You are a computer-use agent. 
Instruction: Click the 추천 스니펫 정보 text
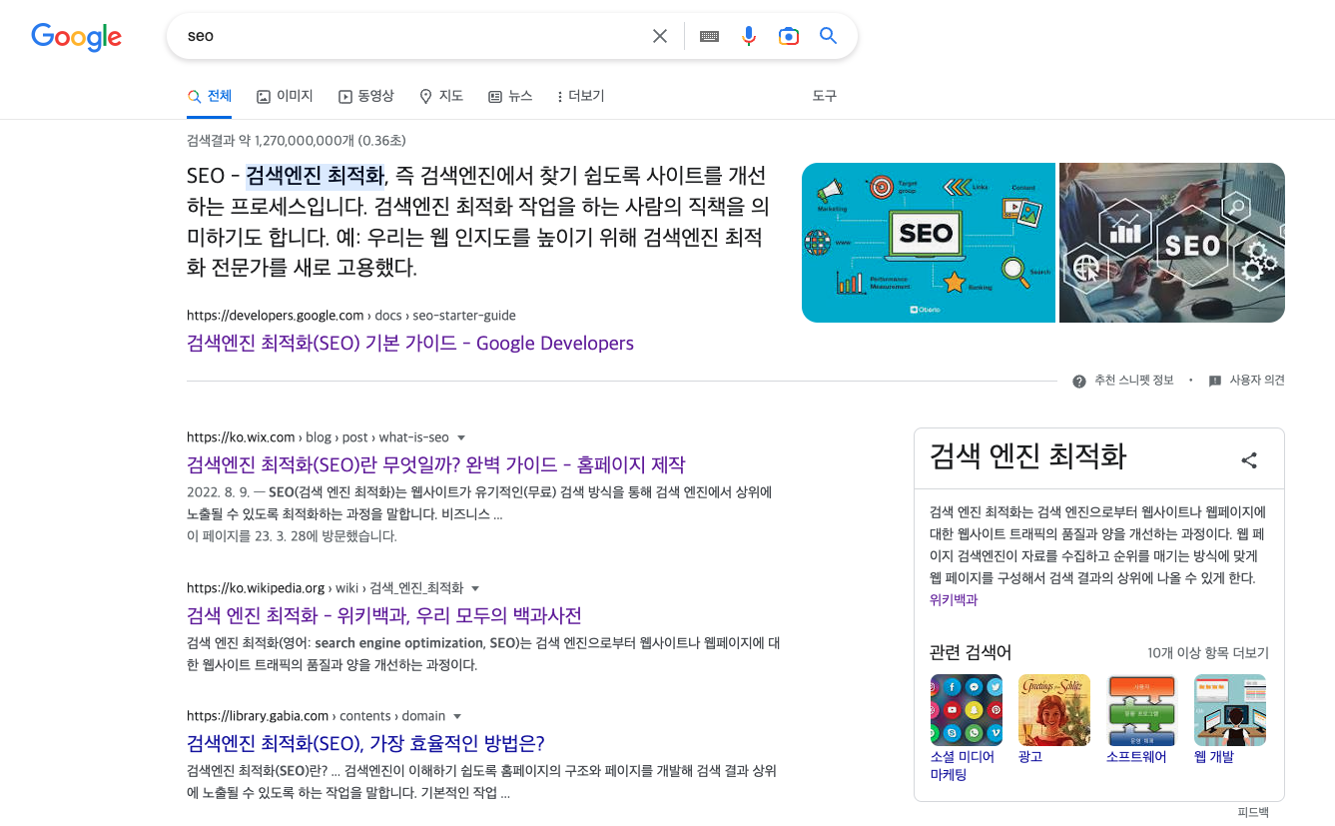tap(1134, 381)
